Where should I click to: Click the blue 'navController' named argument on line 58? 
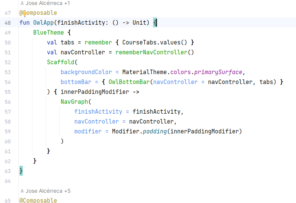coord(96,122)
